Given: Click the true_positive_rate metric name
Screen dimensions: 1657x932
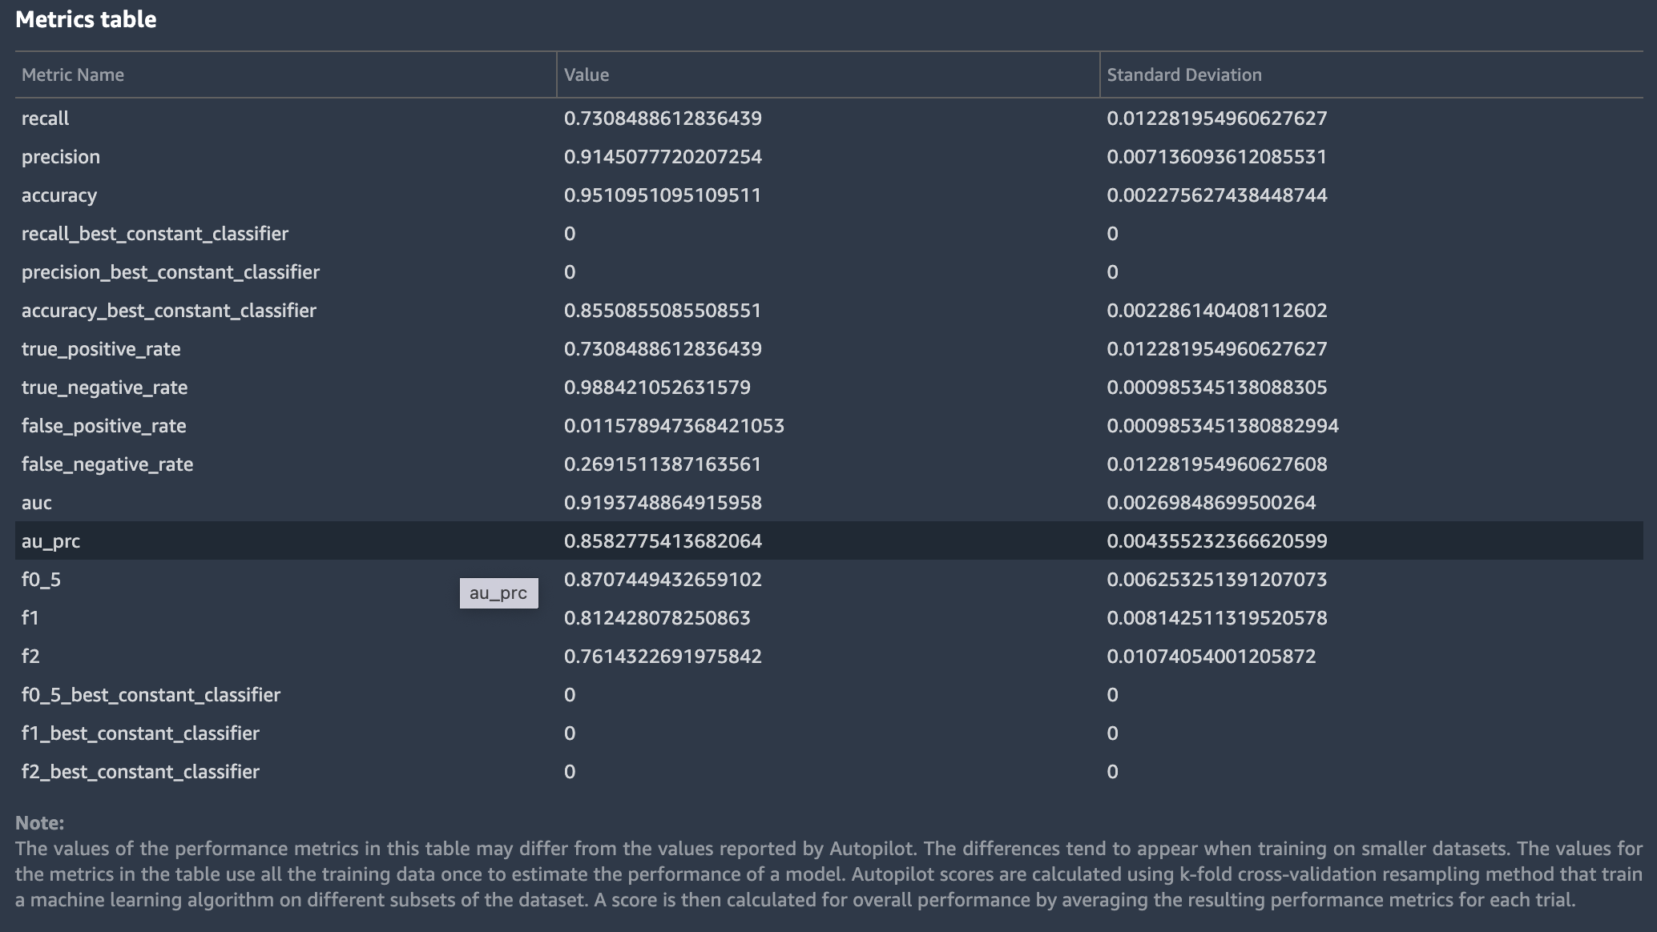Looking at the screenshot, I should pos(101,349).
